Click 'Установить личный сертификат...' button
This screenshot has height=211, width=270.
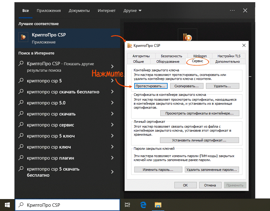click(x=200, y=140)
